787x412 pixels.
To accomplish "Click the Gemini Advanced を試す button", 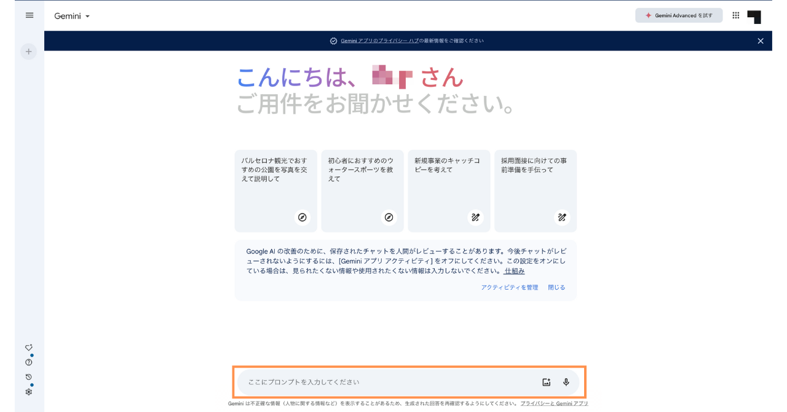I will pos(679,15).
